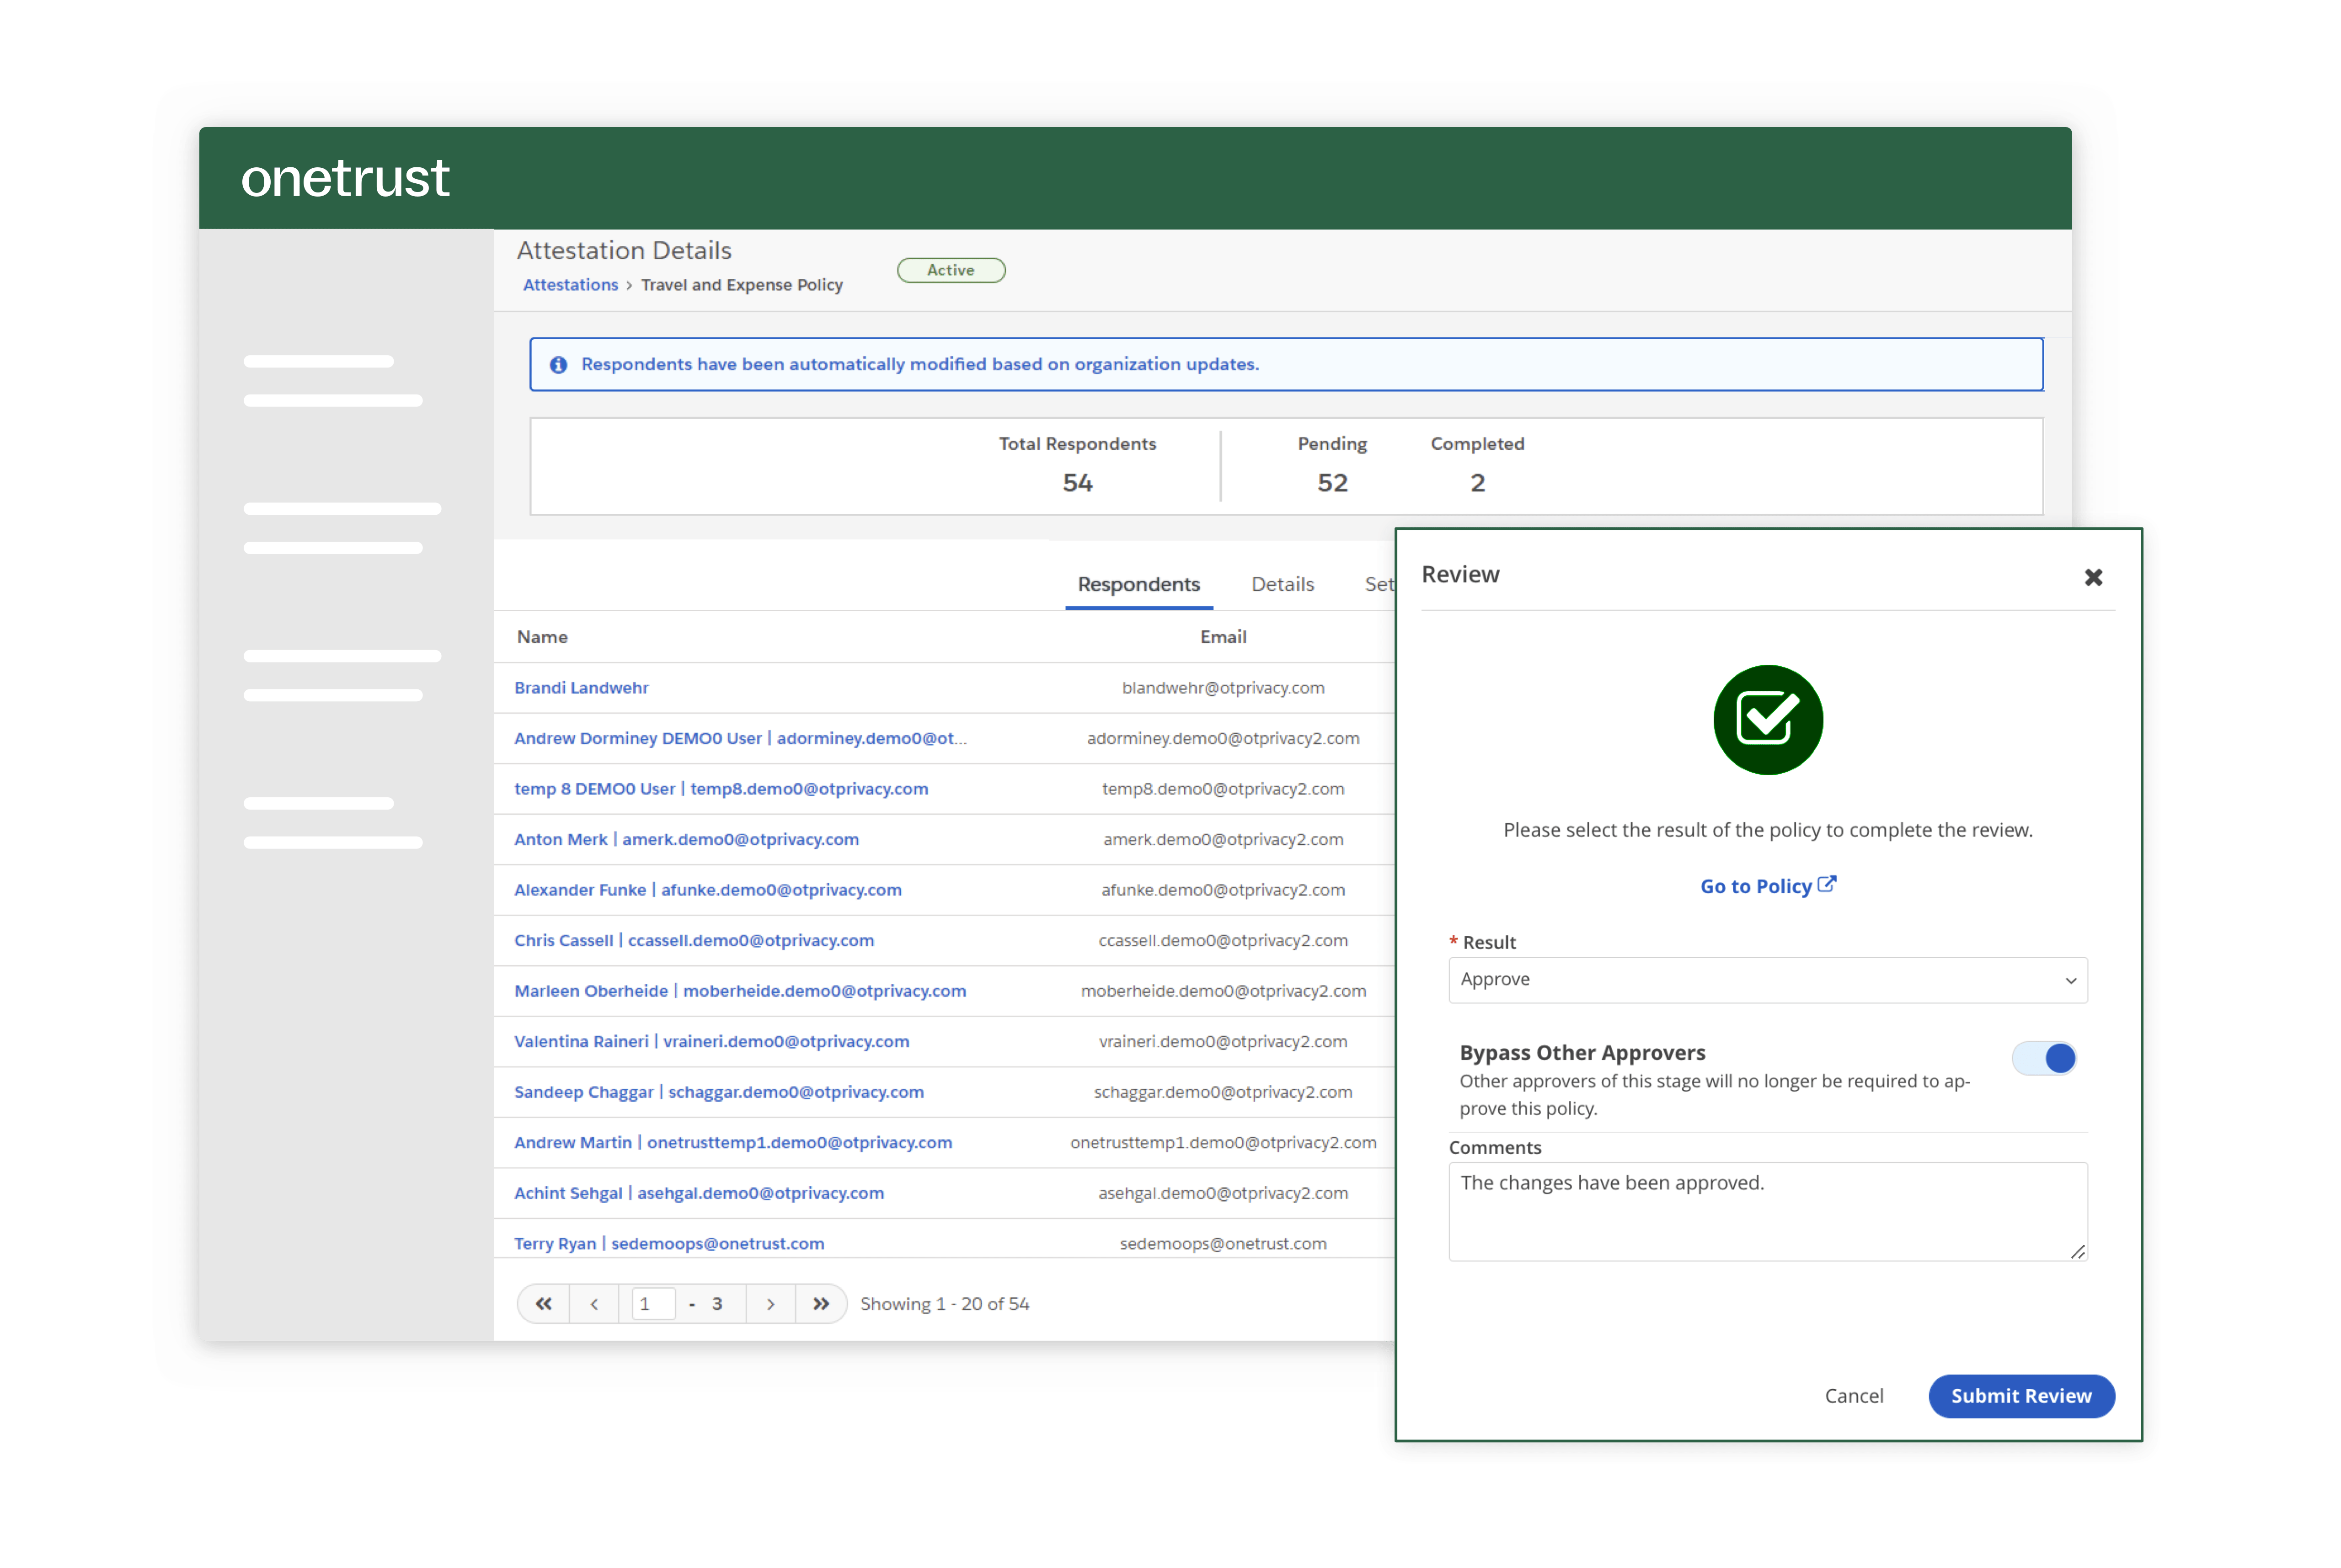
Task: Click the Review dialog title
Action: [x=1460, y=574]
